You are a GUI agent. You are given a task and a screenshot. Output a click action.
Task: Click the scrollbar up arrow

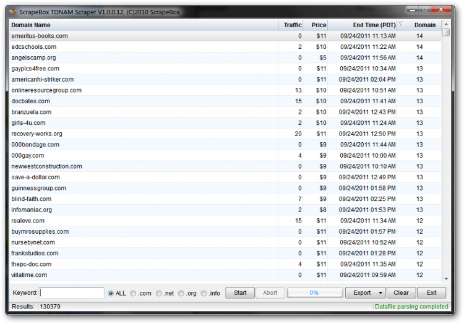pos(446,24)
